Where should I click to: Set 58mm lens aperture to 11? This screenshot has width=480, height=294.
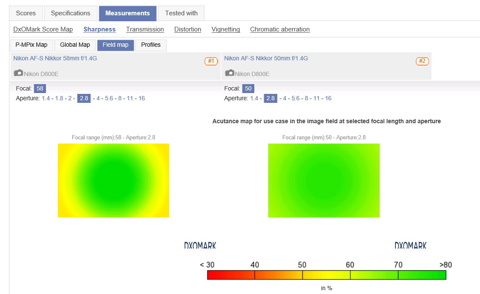coord(130,98)
